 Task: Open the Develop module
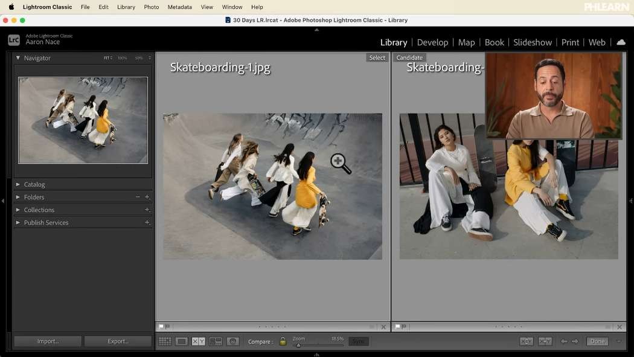[x=433, y=42]
